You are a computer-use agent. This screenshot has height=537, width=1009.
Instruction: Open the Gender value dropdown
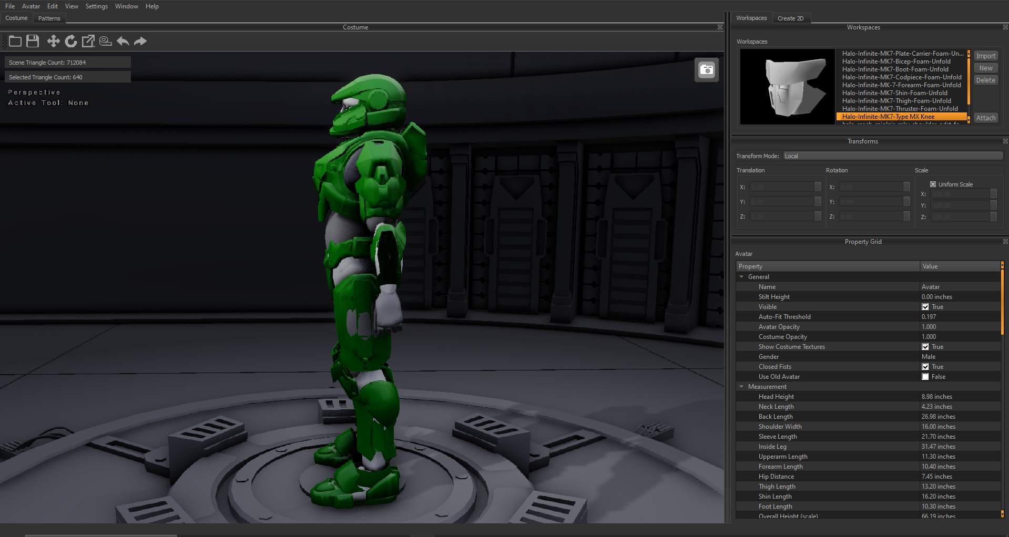point(960,357)
